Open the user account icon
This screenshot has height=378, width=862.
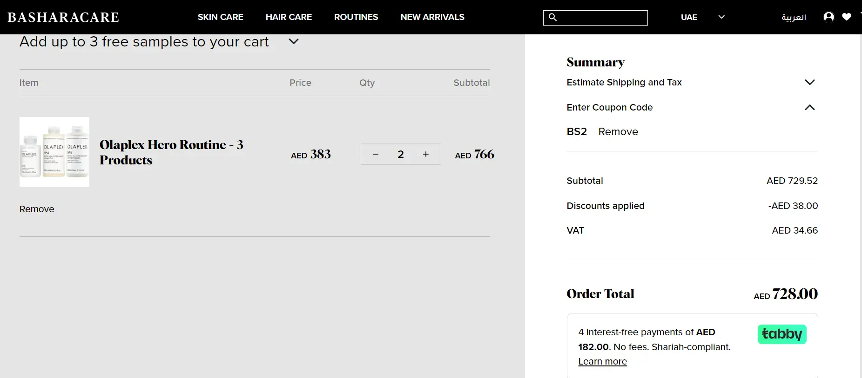point(828,17)
